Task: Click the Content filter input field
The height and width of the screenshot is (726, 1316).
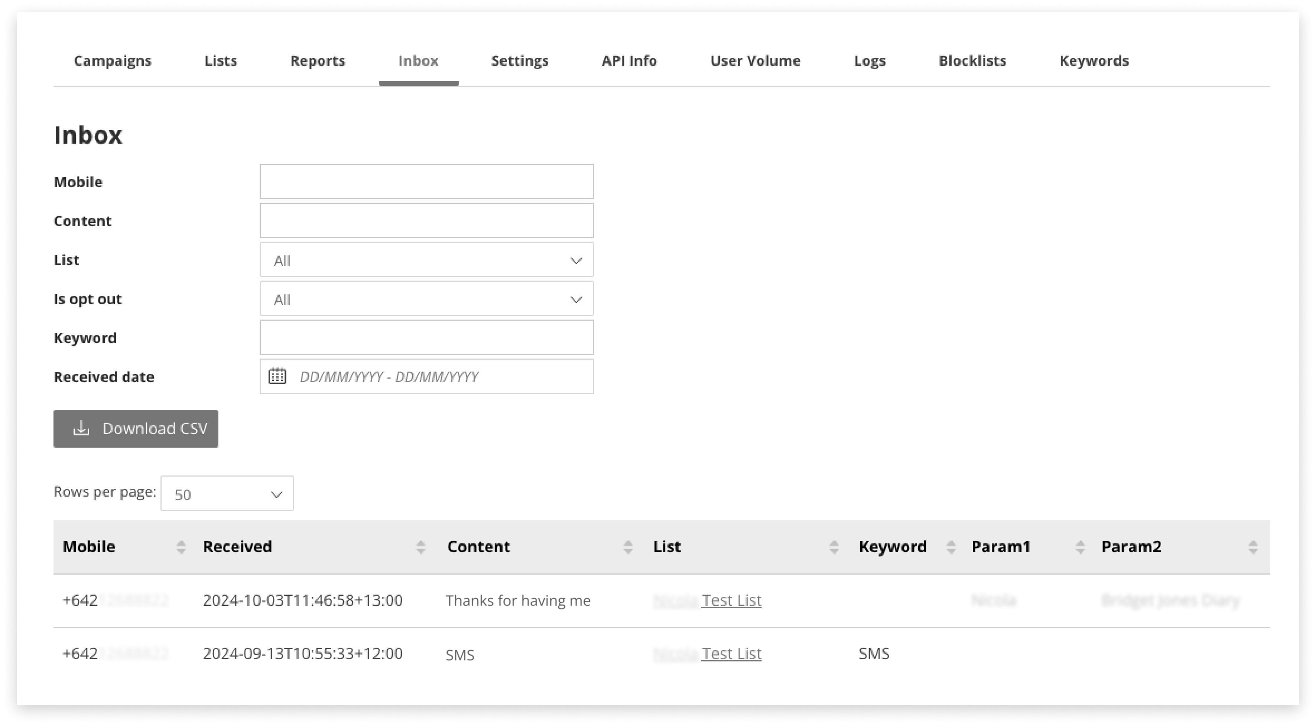Action: (426, 220)
